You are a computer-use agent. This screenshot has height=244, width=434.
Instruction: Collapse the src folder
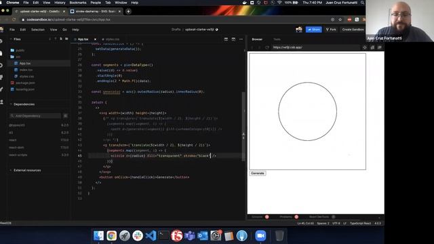tap(15, 57)
